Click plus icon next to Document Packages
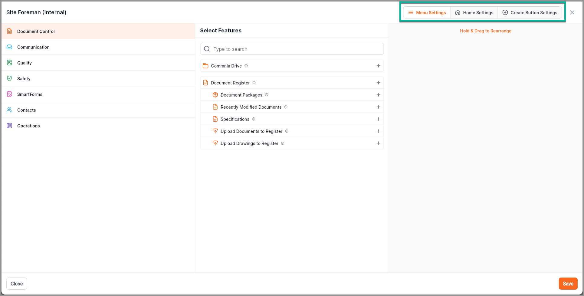Screen dimensions: 584x296 (x=378, y=95)
